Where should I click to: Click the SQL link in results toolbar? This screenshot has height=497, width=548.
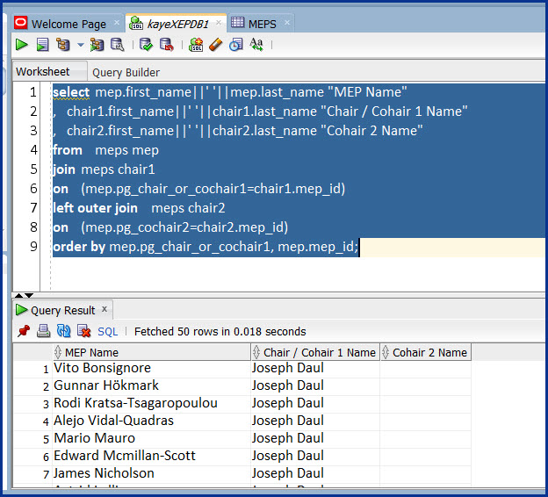[x=107, y=331]
